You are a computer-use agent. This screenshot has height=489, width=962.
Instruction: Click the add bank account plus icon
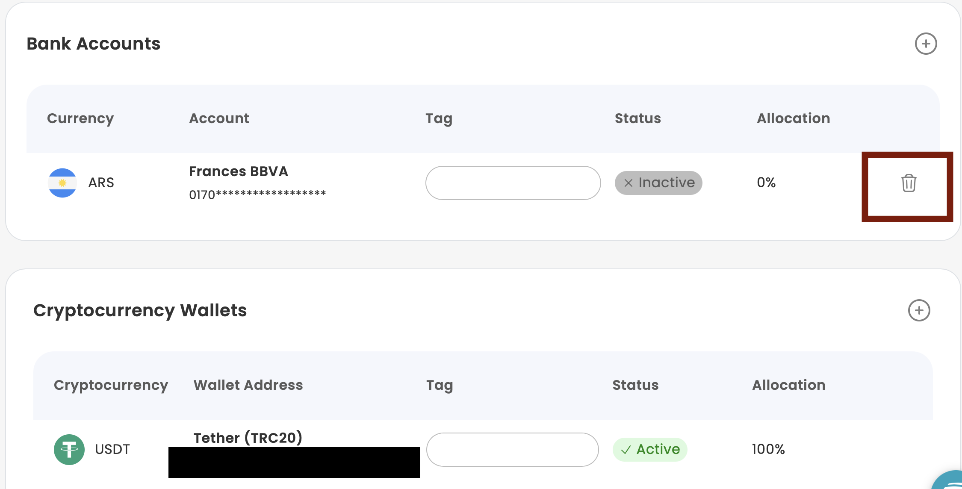(926, 44)
